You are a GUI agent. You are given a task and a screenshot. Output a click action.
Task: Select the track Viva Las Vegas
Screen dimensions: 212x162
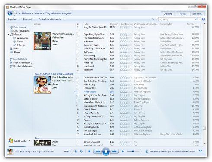[90, 131]
